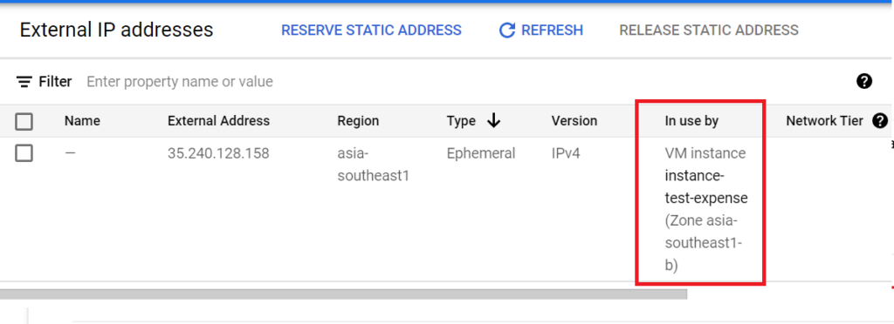Sort by In use by column
Viewport: 894px width, 324px height.
(x=691, y=120)
